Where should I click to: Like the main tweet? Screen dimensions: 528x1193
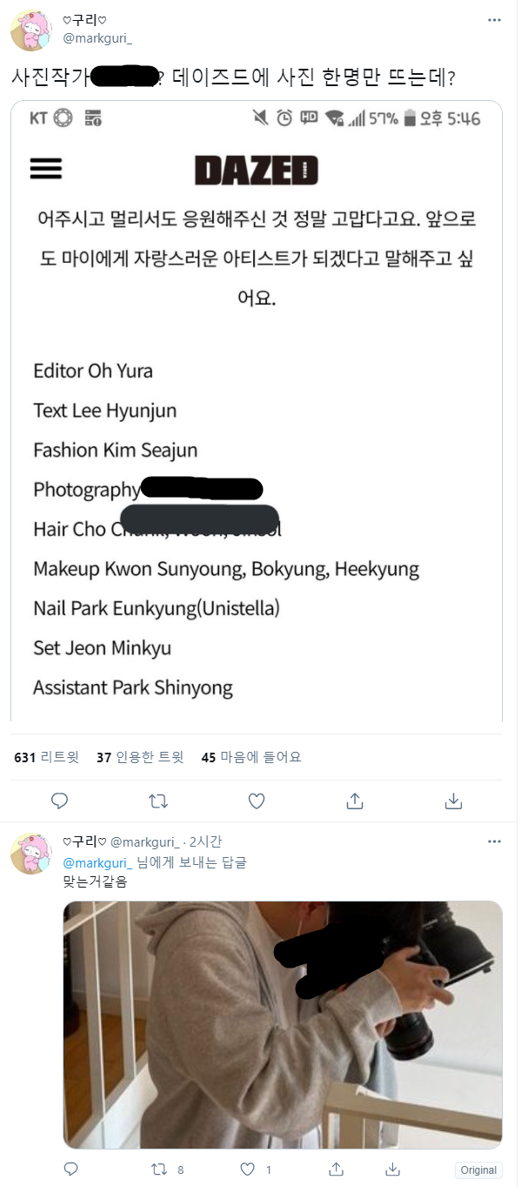click(257, 801)
